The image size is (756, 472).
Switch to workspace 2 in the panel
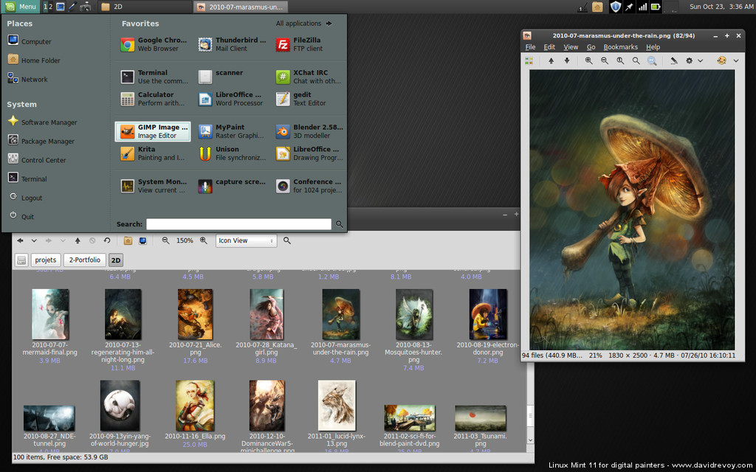tap(49, 7)
